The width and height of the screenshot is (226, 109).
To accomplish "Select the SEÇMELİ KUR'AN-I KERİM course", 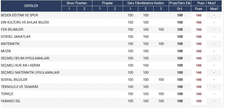I will pos(21,65).
